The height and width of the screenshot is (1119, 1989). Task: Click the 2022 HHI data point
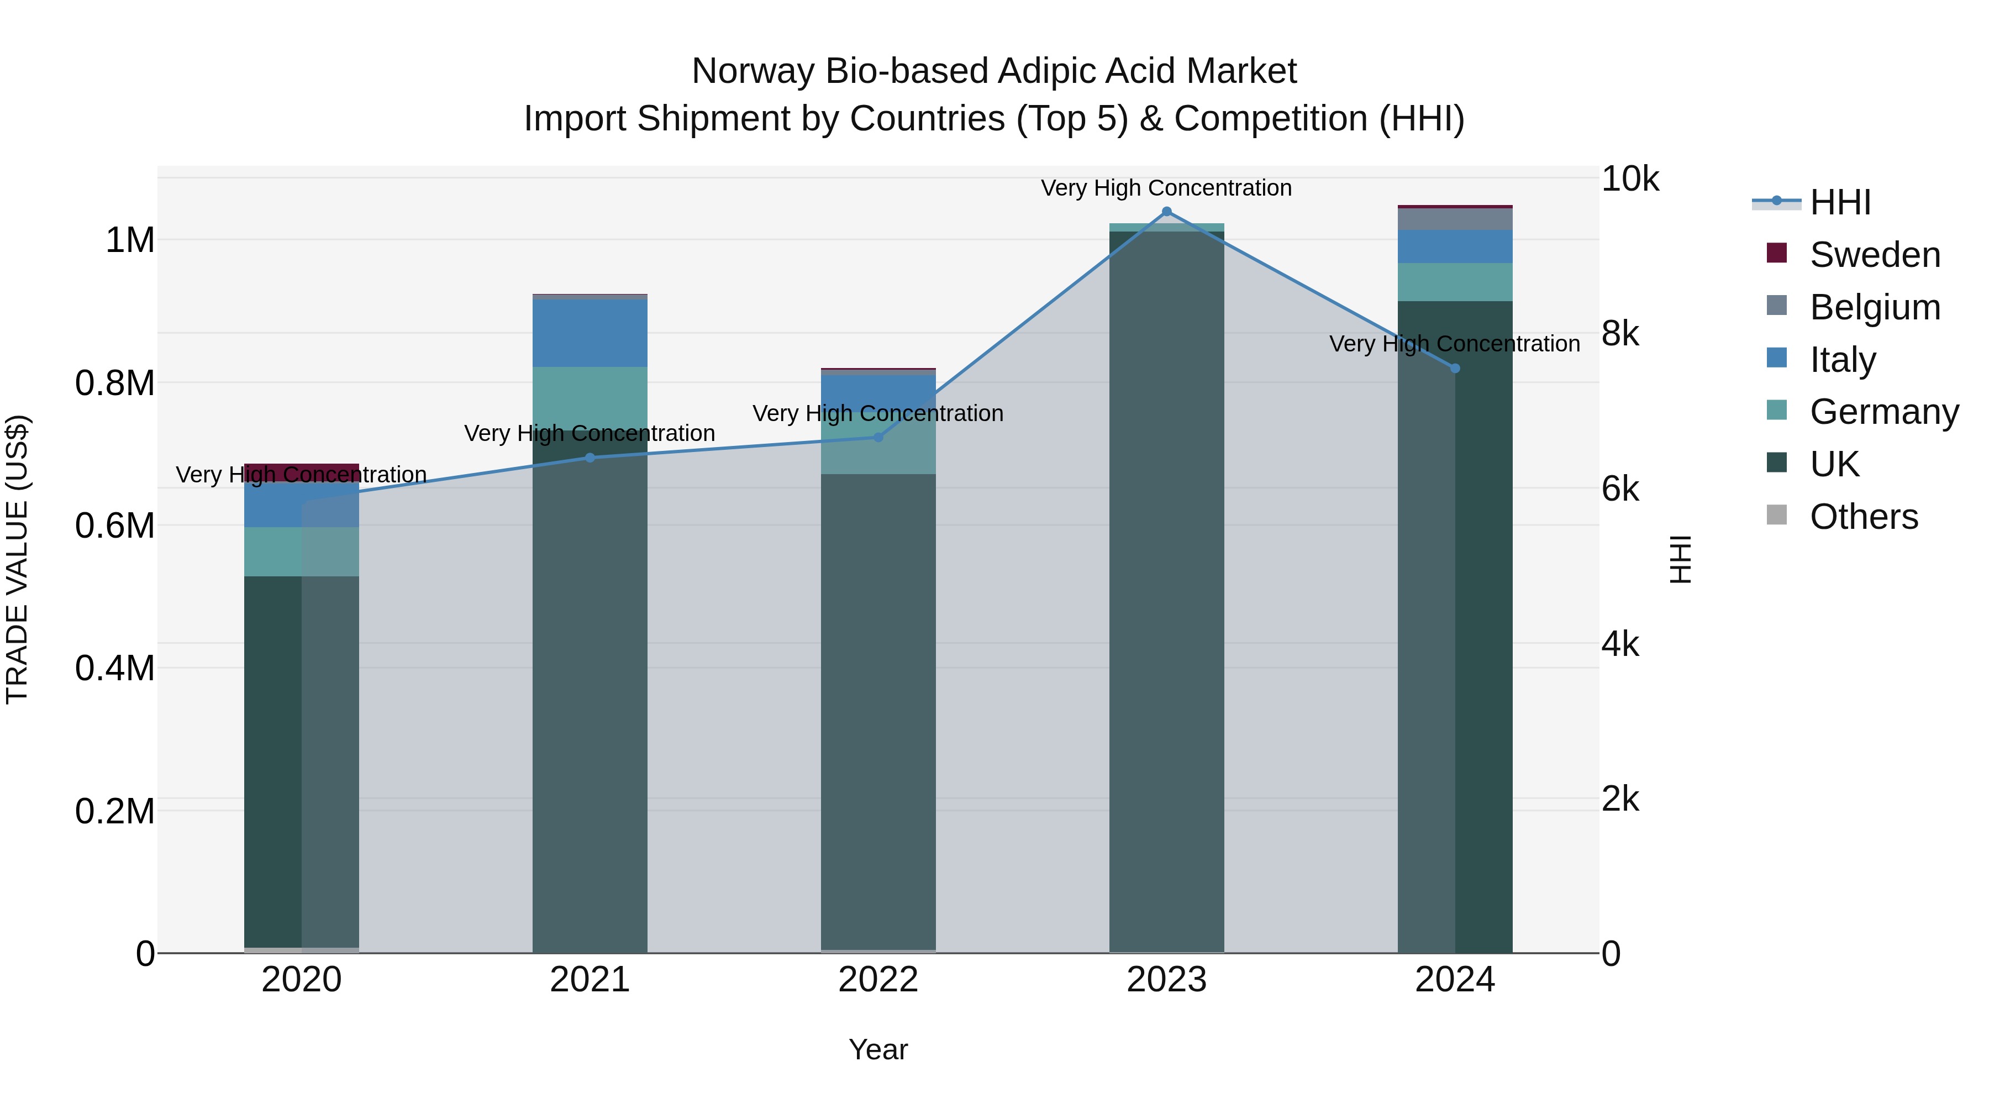(878, 437)
